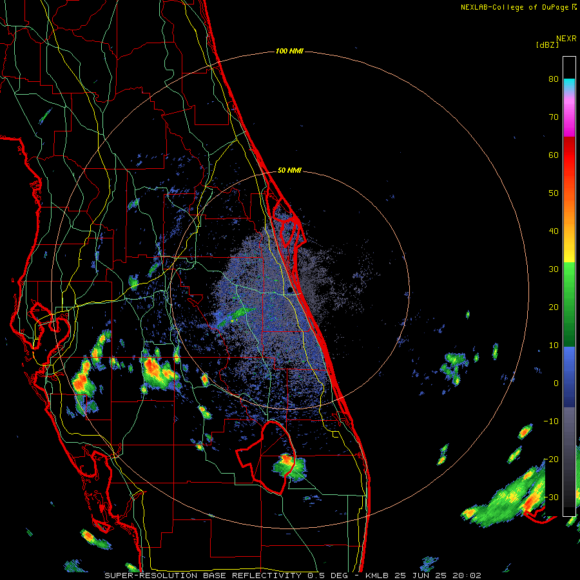Click the 0 value on the dBZ scale

point(556,383)
